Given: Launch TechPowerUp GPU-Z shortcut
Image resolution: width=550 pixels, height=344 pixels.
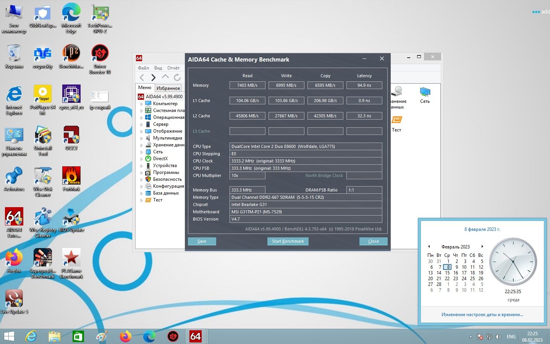Looking at the screenshot, I should point(100,18).
